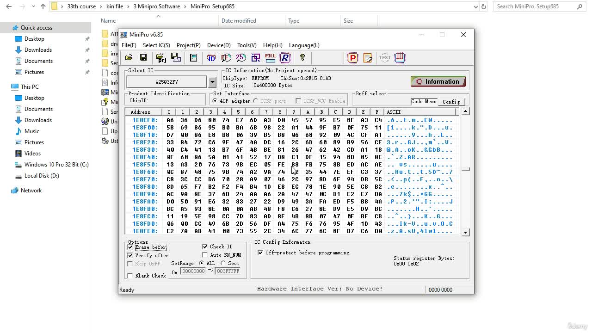Select the 40P adapter radio button
The width and height of the screenshot is (592, 333).
click(x=215, y=101)
